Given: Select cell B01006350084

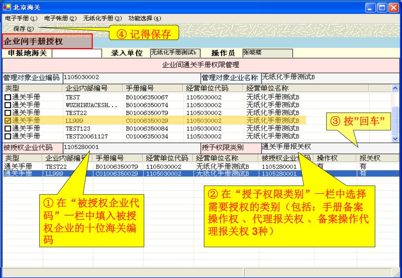Looking at the screenshot, I should coord(147,128).
